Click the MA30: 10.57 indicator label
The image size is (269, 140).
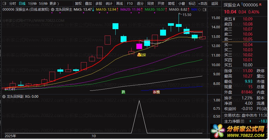coord(155,10)
